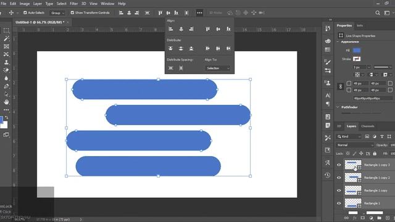Select the Path Selection arrow tool

[6, 94]
